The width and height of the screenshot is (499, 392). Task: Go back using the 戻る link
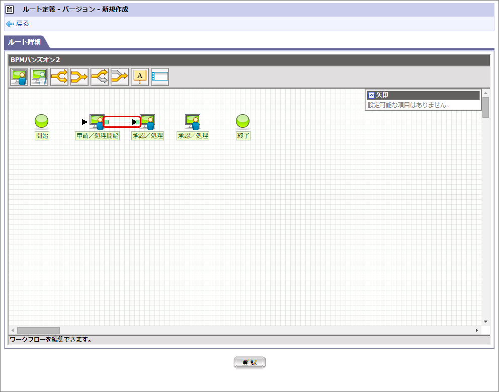tap(22, 24)
